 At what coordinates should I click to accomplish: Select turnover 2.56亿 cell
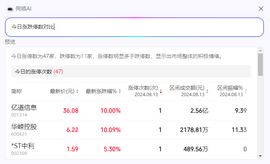[x=199, y=110]
